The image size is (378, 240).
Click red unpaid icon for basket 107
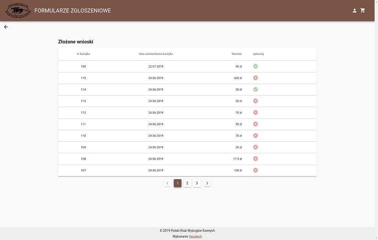tap(256, 170)
